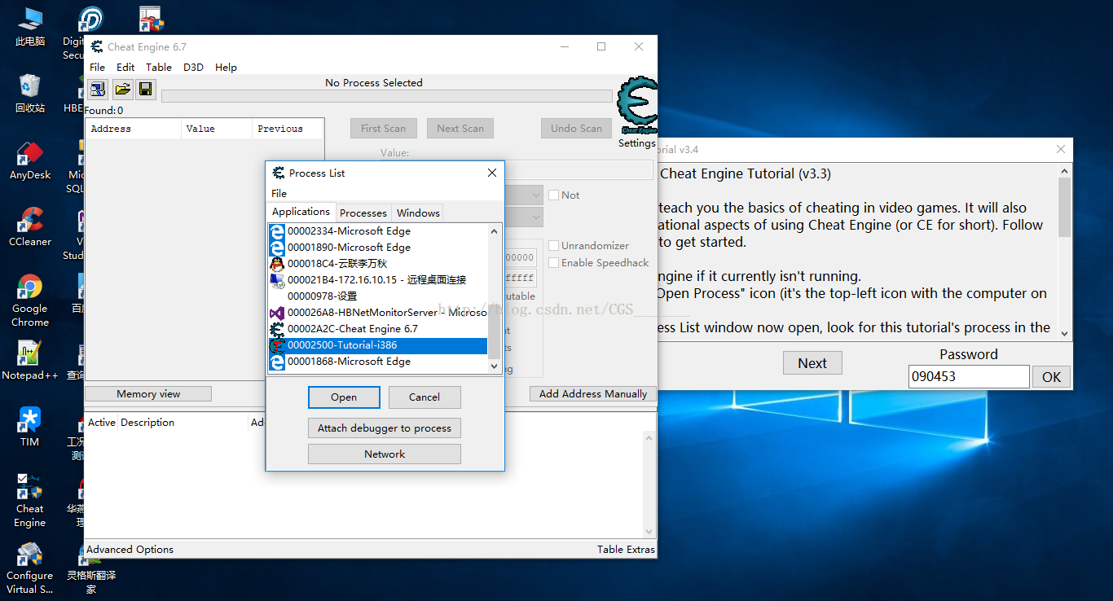Viewport: 1113px width, 601px height.
Task: Open Advanced Options in the status bar
Action: [x=130, y=550]
